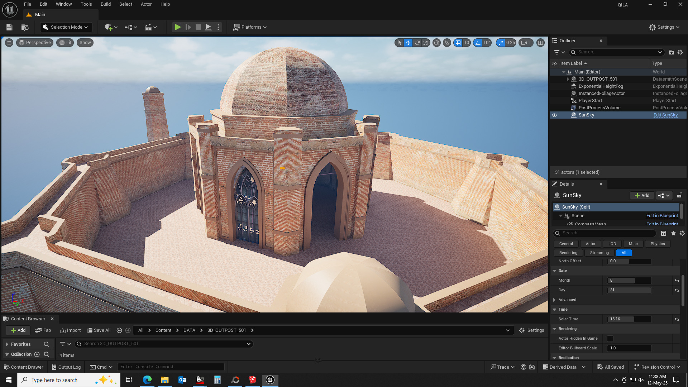Adjust the Solar Time slider field
688x387 pixels.
click(x=629, y=319)
